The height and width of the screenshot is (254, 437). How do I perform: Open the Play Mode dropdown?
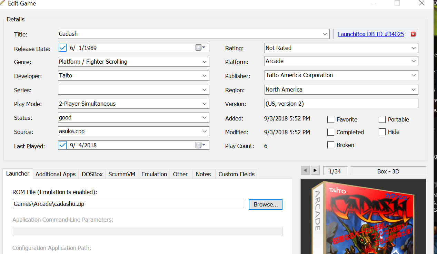click(x=205, y=104)
